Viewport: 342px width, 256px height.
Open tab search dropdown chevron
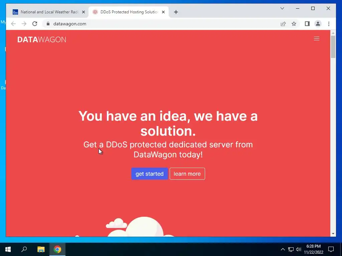(x=282, y=8)
